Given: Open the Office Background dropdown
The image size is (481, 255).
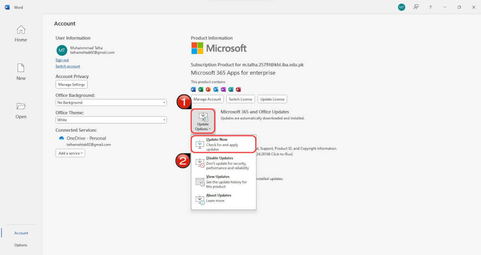Looking at the screenshot, I should click(x=111, y=102).
